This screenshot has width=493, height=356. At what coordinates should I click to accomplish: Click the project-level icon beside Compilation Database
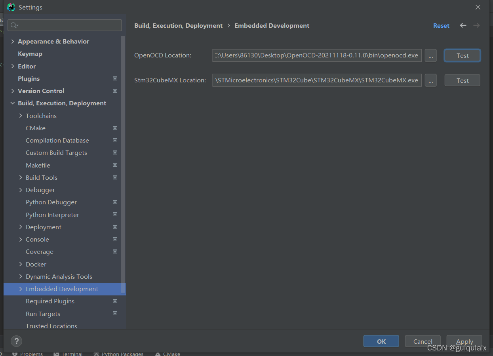coord(115,140)
